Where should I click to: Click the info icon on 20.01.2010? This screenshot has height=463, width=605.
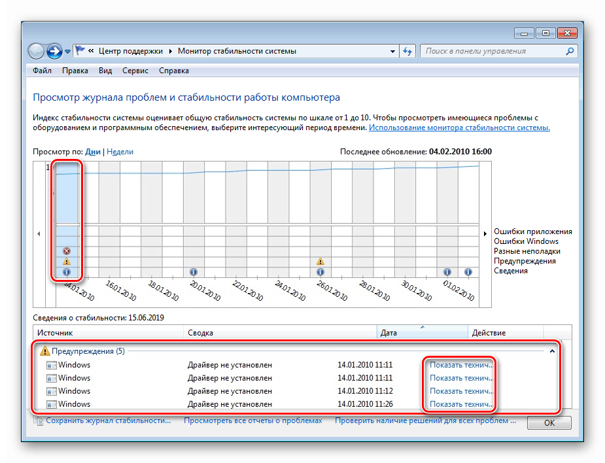[193, 271]
